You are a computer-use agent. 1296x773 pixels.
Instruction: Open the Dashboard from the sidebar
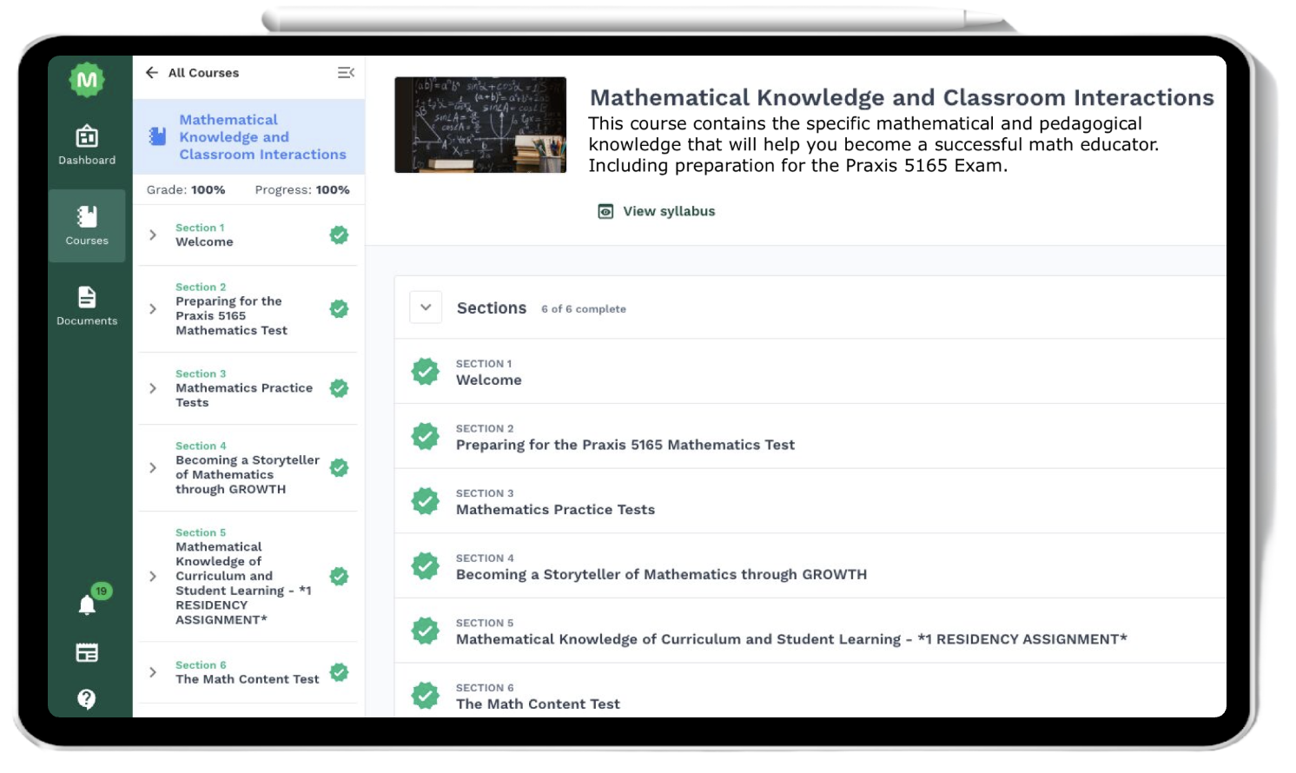point(87,145)
